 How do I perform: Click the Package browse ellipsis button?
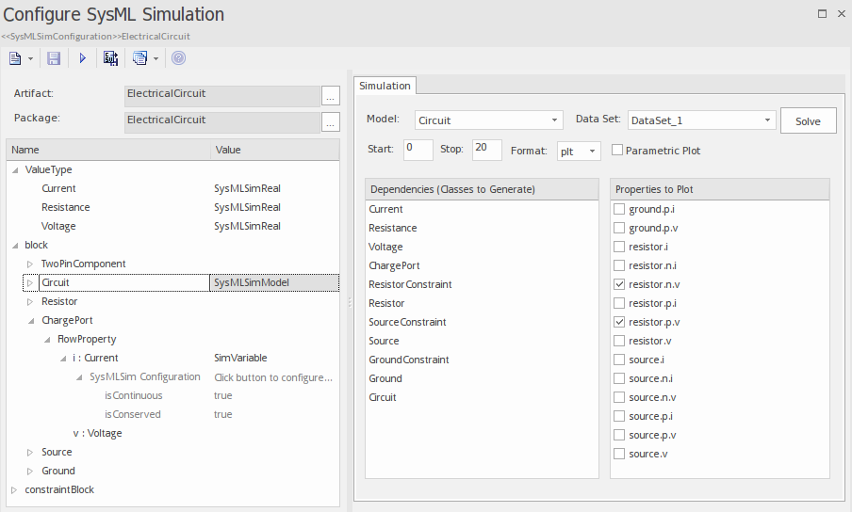pos(330,121)
